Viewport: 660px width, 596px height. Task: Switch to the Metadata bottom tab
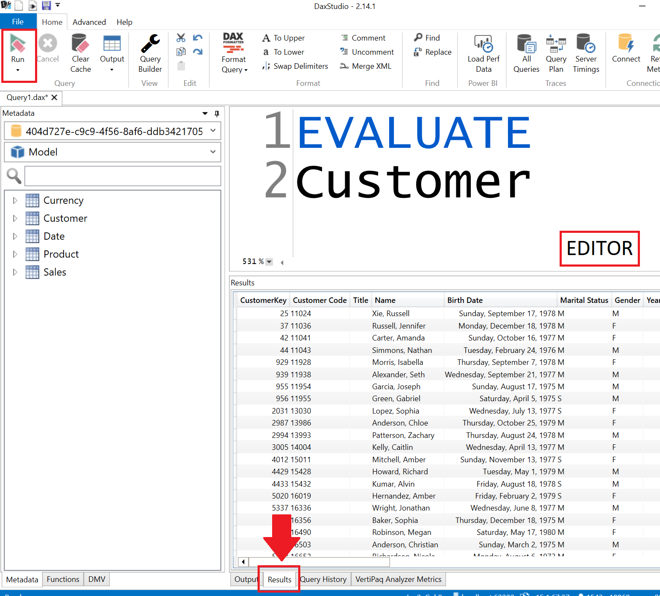coord(22,579)
